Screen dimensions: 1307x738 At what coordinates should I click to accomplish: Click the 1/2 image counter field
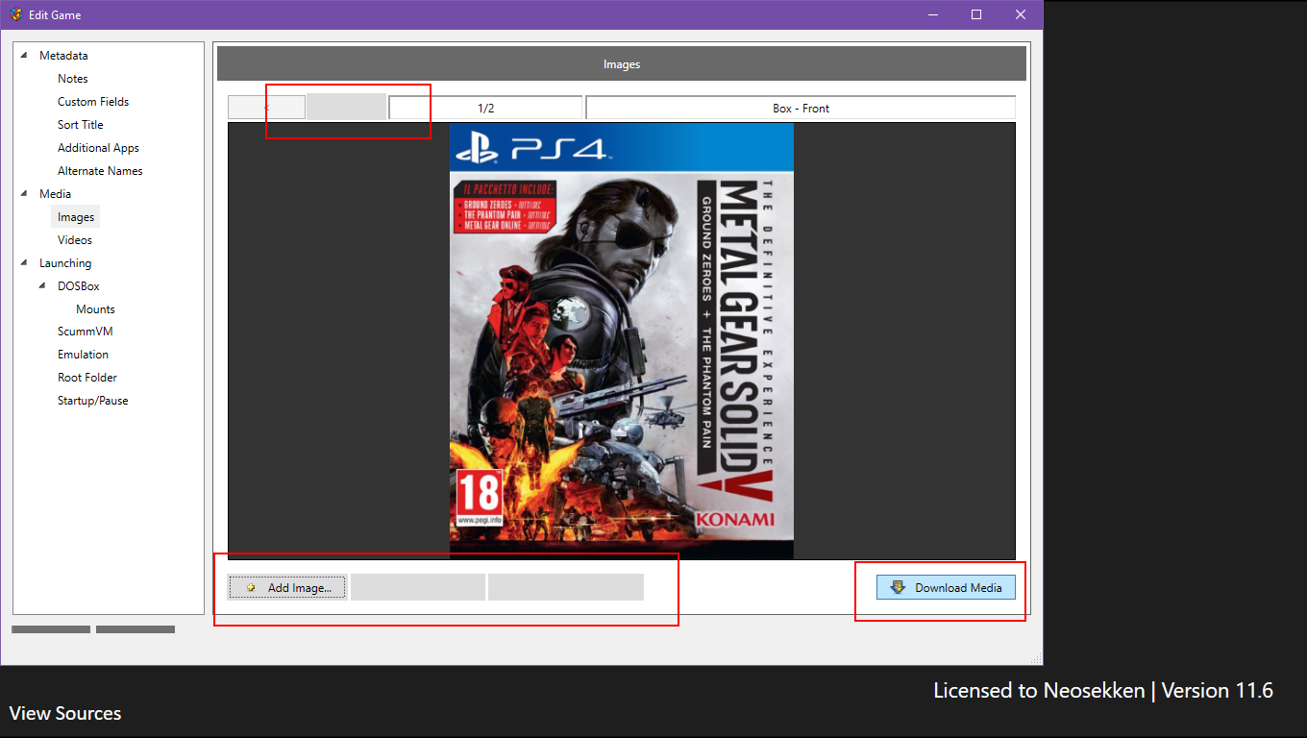485,108
